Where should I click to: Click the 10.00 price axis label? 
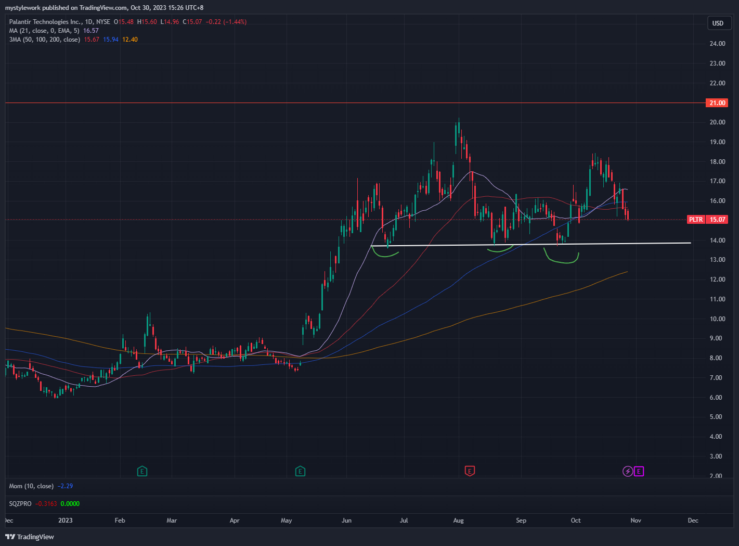point(718,319)
